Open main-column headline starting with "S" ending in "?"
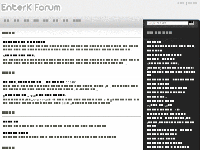The image size is (200, 150). pos(19,56)
